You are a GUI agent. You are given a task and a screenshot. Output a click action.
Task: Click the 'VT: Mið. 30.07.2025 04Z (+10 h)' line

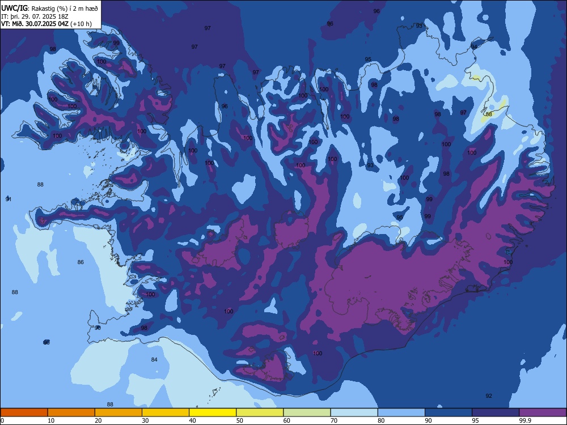click(x=46, y=24)
